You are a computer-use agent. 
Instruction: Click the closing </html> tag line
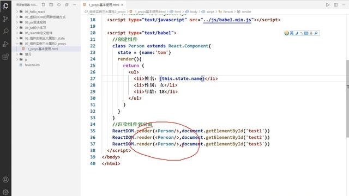click(x=111, y=163)
